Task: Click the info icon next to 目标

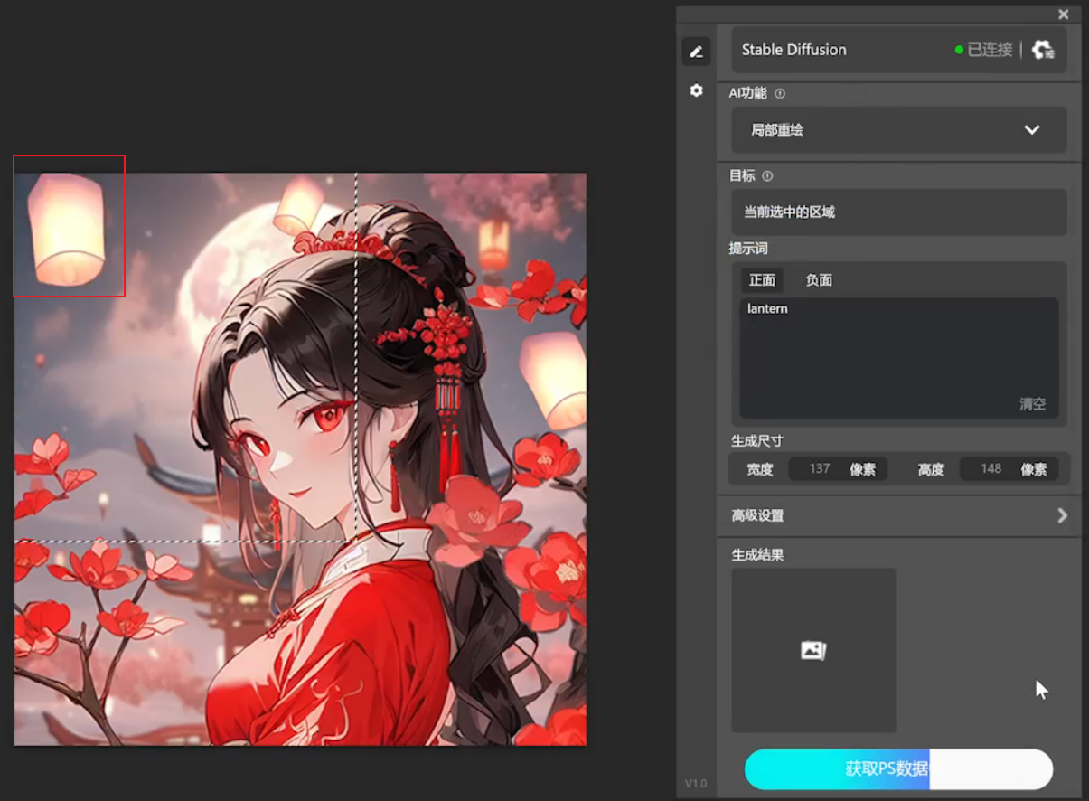Action: [x=767, y=176]
